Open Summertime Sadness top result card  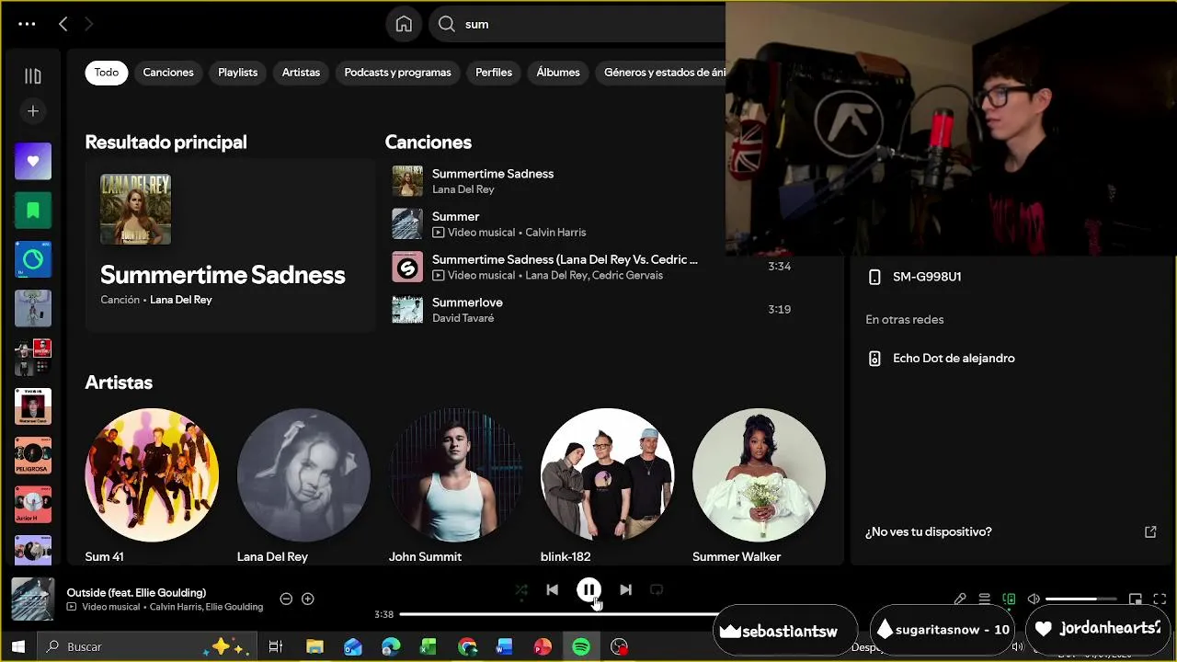click(230, 245)
